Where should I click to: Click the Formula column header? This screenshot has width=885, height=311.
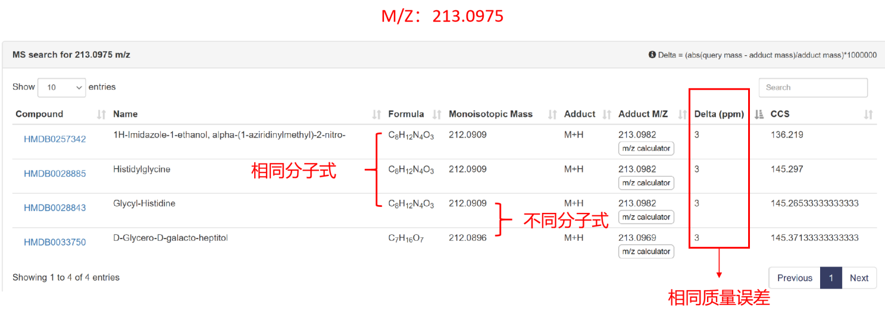click(406, 114)
